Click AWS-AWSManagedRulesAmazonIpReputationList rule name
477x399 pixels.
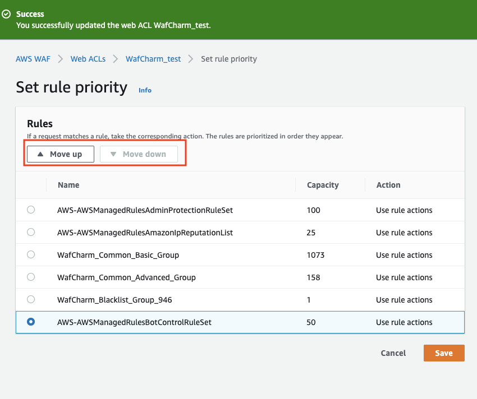(x=145, y=233)
